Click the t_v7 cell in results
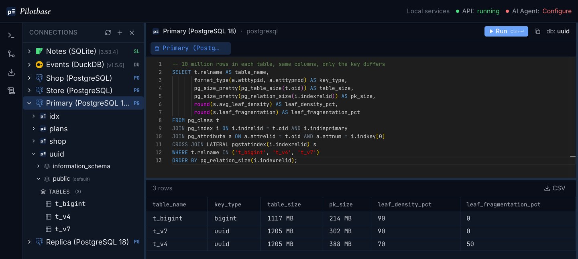This screenshot has width=578, height=259. click(x=177, y=231)
